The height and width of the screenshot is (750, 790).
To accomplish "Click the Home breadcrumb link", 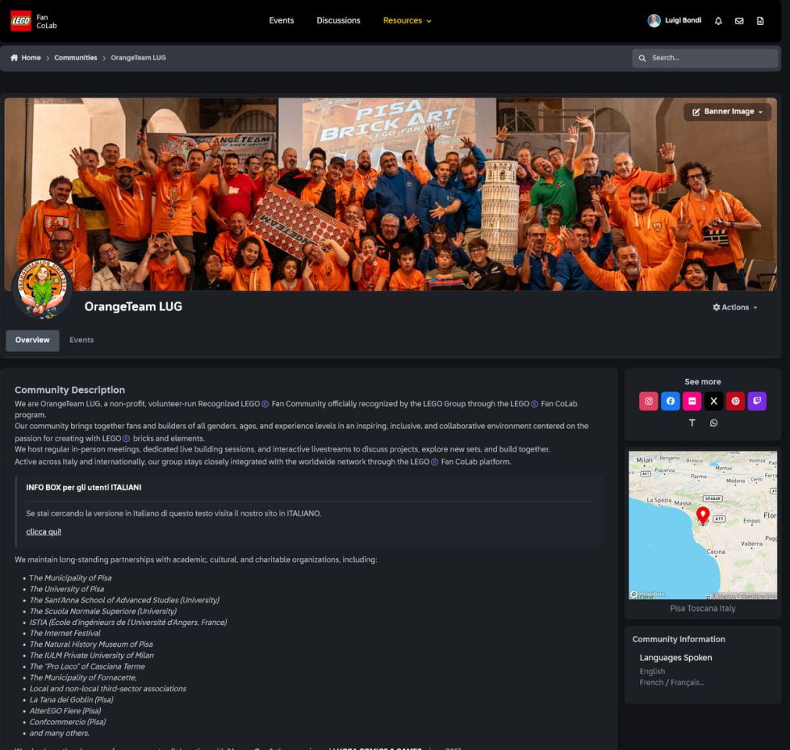I will tap(30, 58).
